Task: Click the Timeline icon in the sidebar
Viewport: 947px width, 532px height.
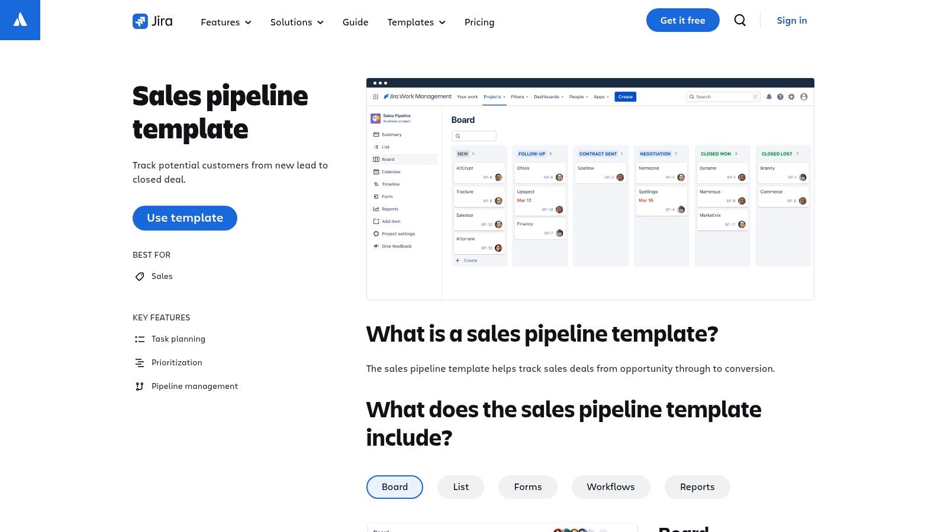Action: (x=376, y=184)
